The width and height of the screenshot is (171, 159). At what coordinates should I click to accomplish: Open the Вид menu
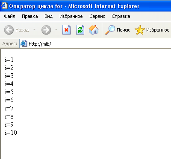49,16
